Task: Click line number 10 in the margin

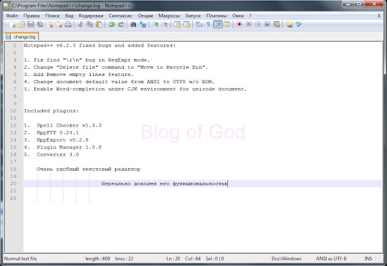Action: click(x=13, y=111)
